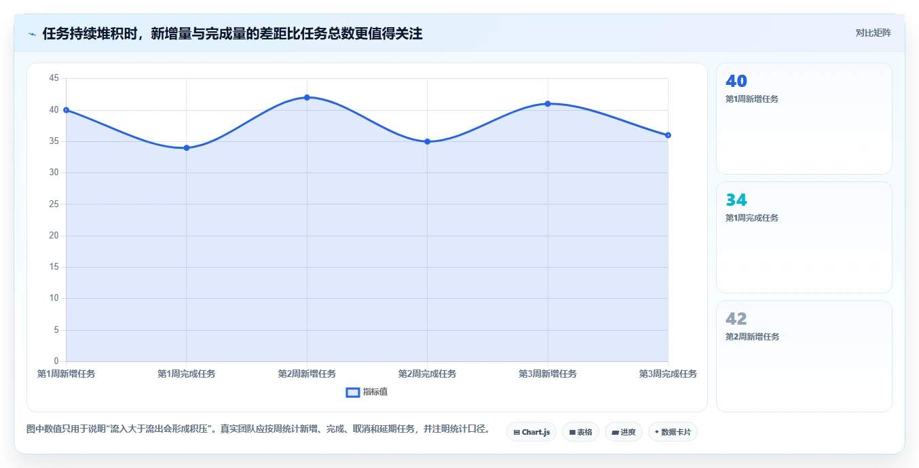Click the 对比矩阵 label in the header
This screenshot has height=468, width=919.
(x=873, y=33)
